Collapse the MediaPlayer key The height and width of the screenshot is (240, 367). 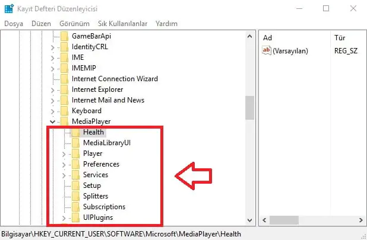53,121
